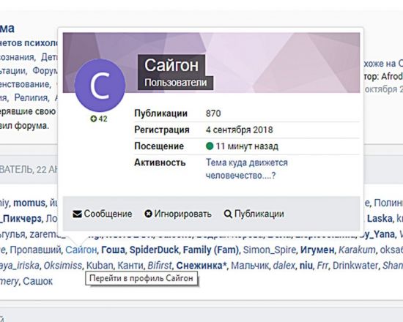Click the reputation score 42
This screenshot has width=403, height=322.
pyautogui.click(x=103, y=119)
